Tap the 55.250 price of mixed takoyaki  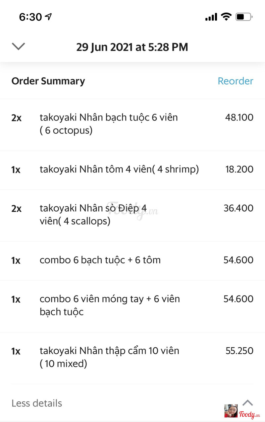point(239,351)
